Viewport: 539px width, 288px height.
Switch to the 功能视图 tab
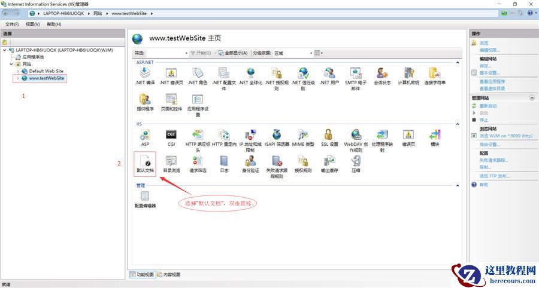143,275
